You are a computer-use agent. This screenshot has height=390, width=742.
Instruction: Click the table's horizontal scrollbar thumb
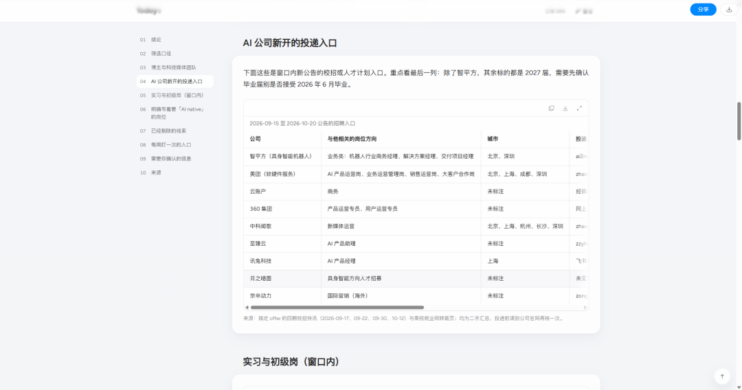pyautogui.click(x=337, y=308)
